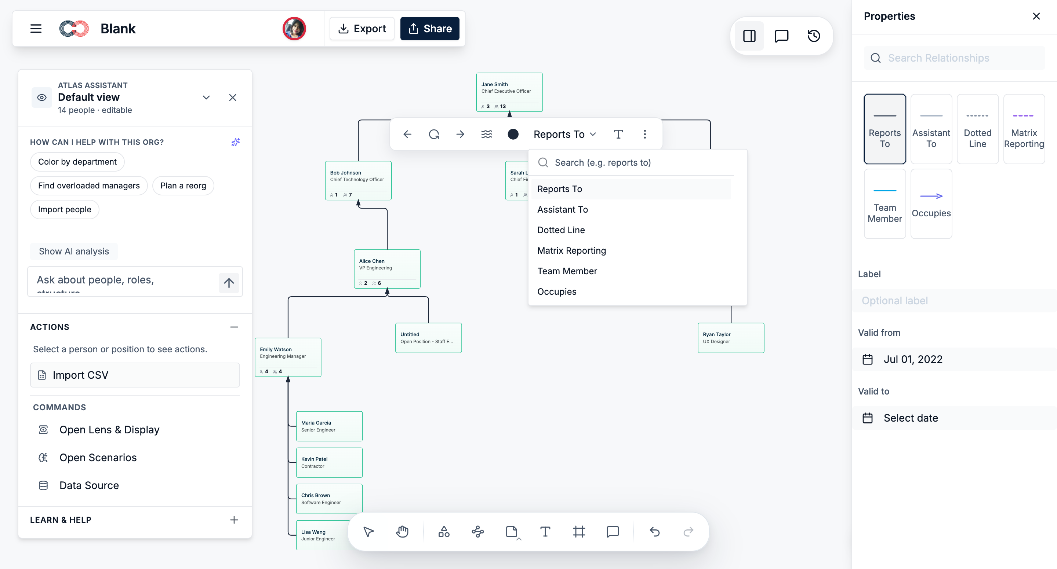This screenshot has width=1057, height=569.
Task: Click the Optional label field
Action: (954, 301)
